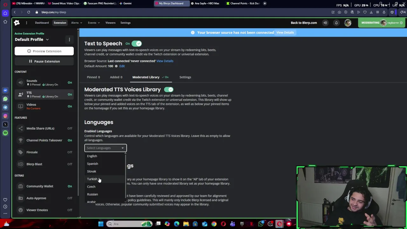Click the Channel Points Takeover trophy icon

coord(21,140)
